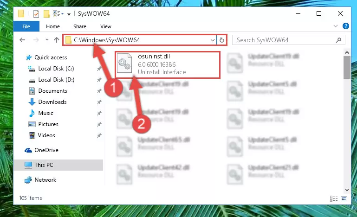Minimize the SysWOW64 window
Image resolution: width=357 pixels, height=217 pixels.
[298, 13]
